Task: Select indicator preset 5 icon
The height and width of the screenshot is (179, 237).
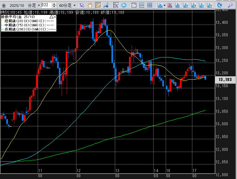Action: point(210,6)
